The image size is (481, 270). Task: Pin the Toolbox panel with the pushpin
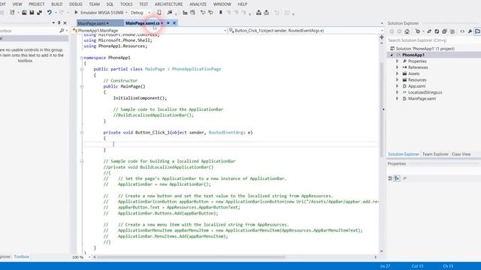59,23
